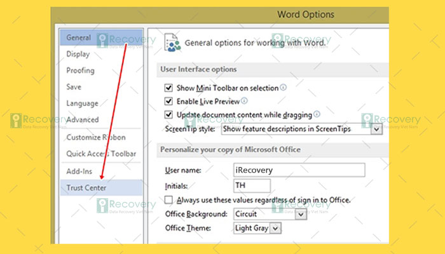Viewport: 445px width, 254px height.
Task: Open the Proofing category
Action: coord(101,70)
